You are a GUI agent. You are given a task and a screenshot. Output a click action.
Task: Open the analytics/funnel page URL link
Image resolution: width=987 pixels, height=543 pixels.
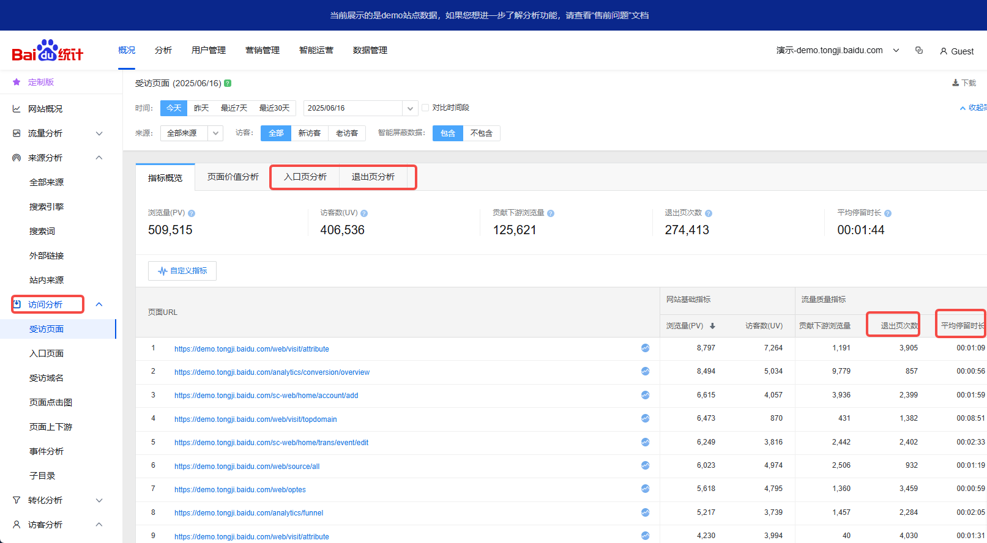click(x=248, y=513)
